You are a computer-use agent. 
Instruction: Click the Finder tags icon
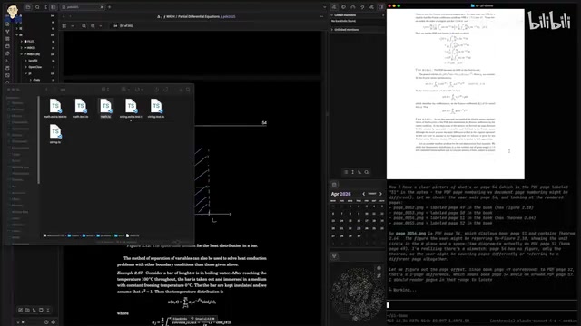pyautogui.click(x=165, y=90)
